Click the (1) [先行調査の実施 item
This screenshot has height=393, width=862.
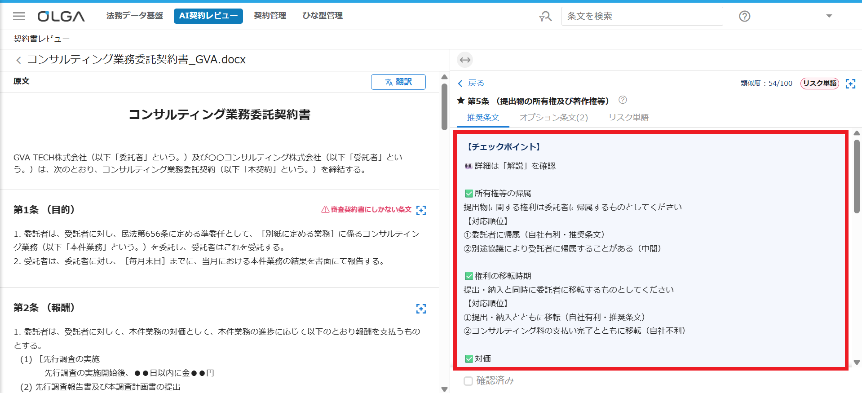(60, 359)
